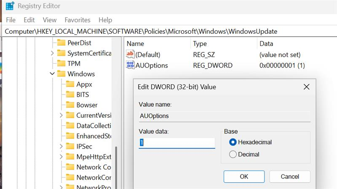Select the PeerDist folder icon
Viewport: 337px width, 189px height.
[x=61, y=43]
